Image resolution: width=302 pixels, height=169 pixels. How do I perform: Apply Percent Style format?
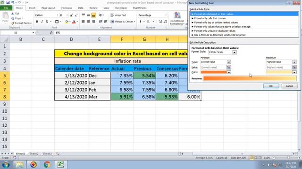point(148,22)
